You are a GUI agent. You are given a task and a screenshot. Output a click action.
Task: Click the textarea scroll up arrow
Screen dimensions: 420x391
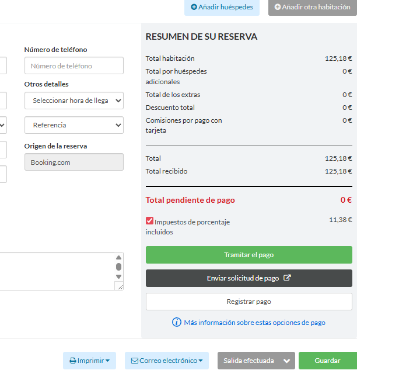point(119,257)
